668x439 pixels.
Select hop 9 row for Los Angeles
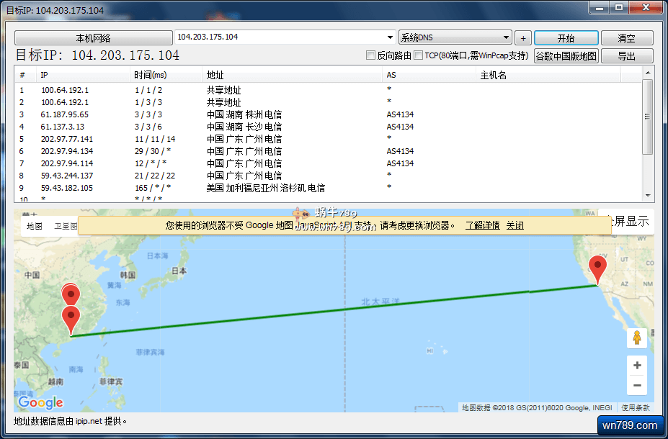pyautogui.click(x=216, y=188)
